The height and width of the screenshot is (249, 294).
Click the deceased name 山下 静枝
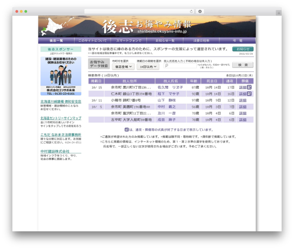[166, 101]
